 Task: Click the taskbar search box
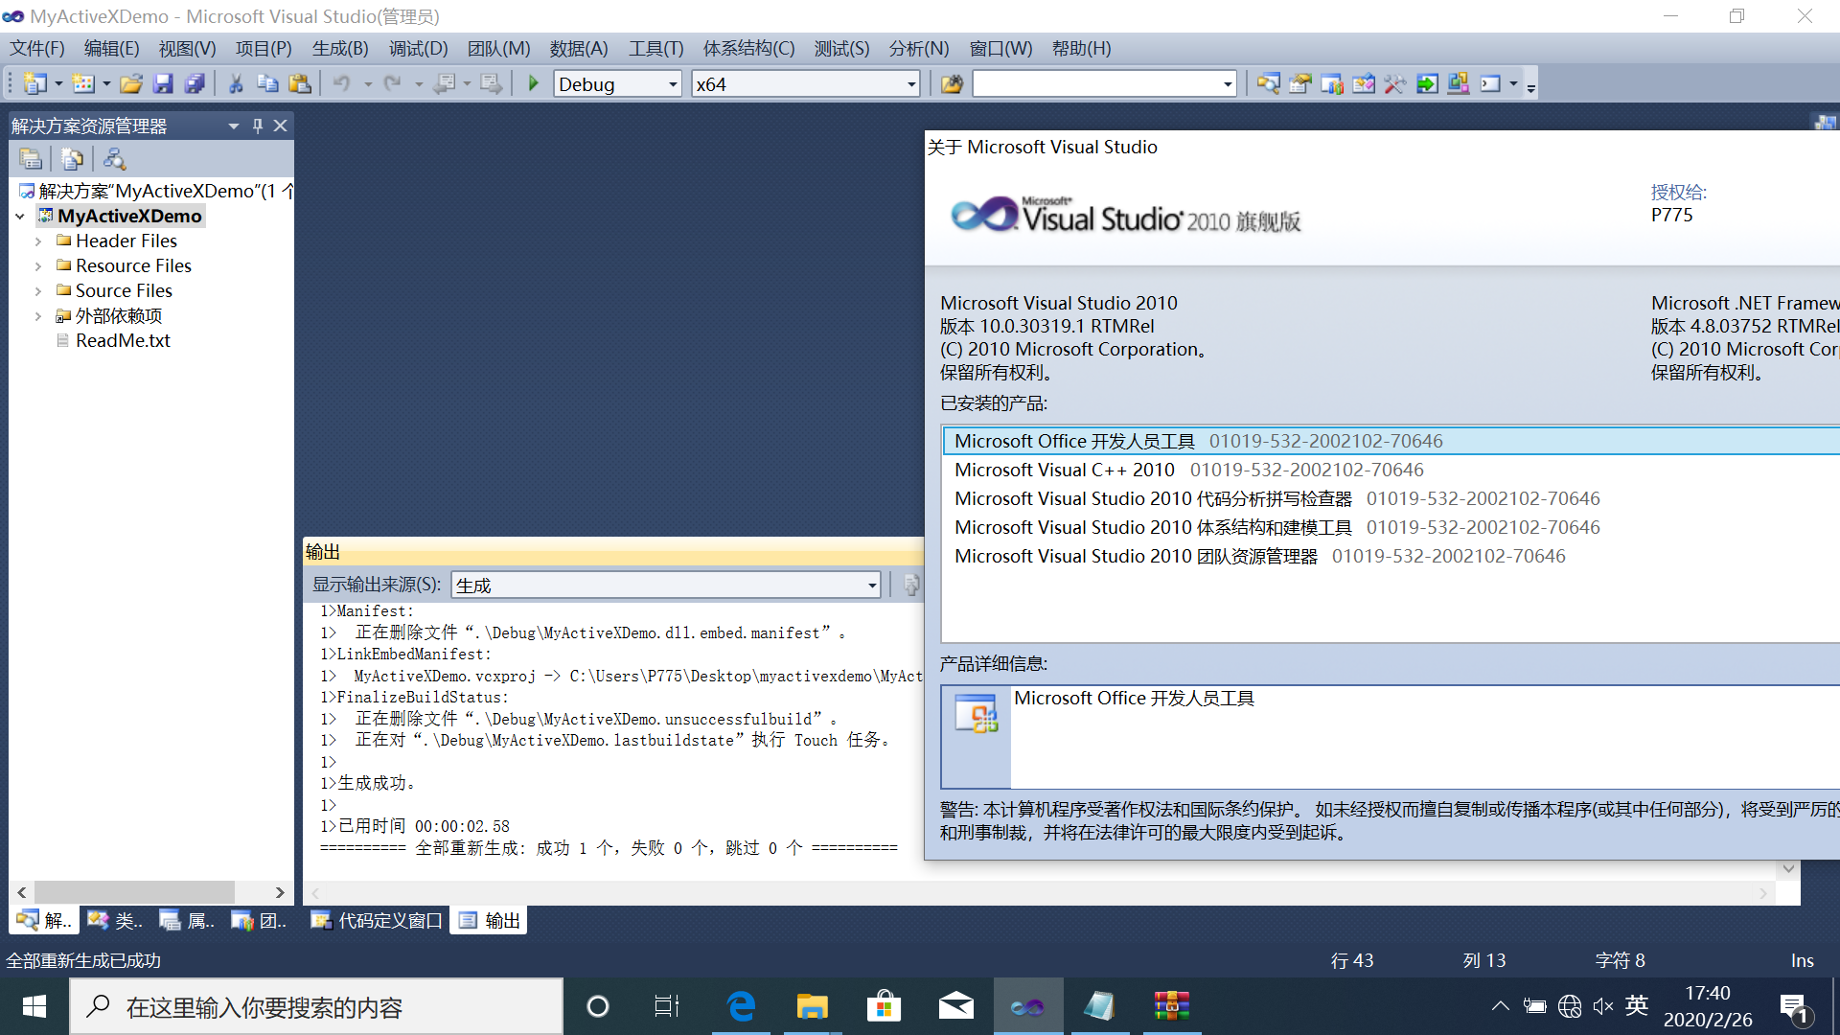316,1006
